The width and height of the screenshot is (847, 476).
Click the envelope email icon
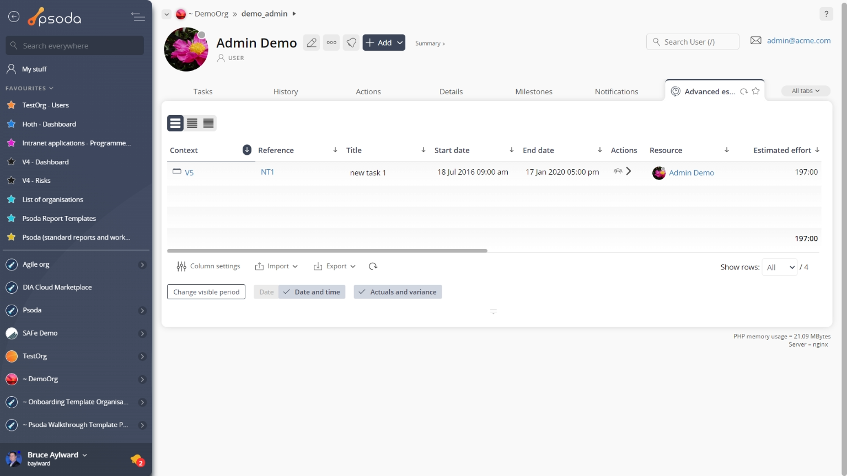point(756,40)
